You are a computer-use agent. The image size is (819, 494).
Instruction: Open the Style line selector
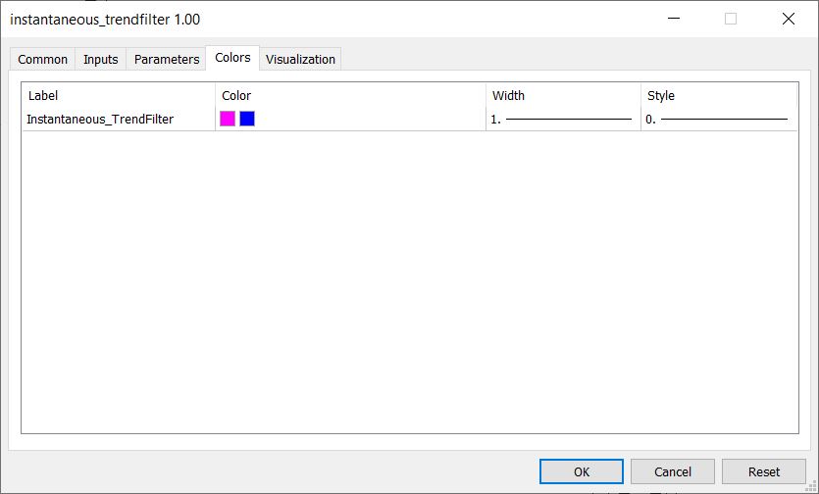click(x=719, y=119)
